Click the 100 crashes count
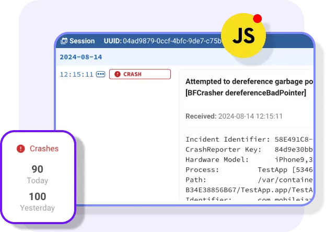This screenshot has width=326, height=232. tap(38, 196)
